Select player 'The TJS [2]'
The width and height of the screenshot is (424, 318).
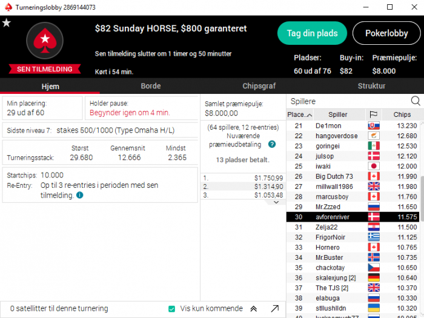332,288
